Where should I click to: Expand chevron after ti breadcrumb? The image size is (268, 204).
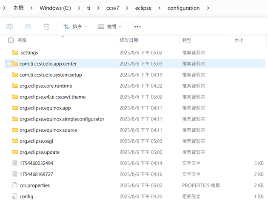click(x=98, y=8)
